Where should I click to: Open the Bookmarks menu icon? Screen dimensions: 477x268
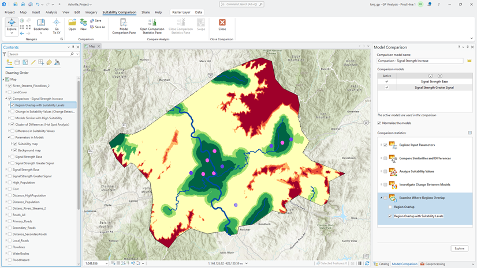(x=41, y=22)
